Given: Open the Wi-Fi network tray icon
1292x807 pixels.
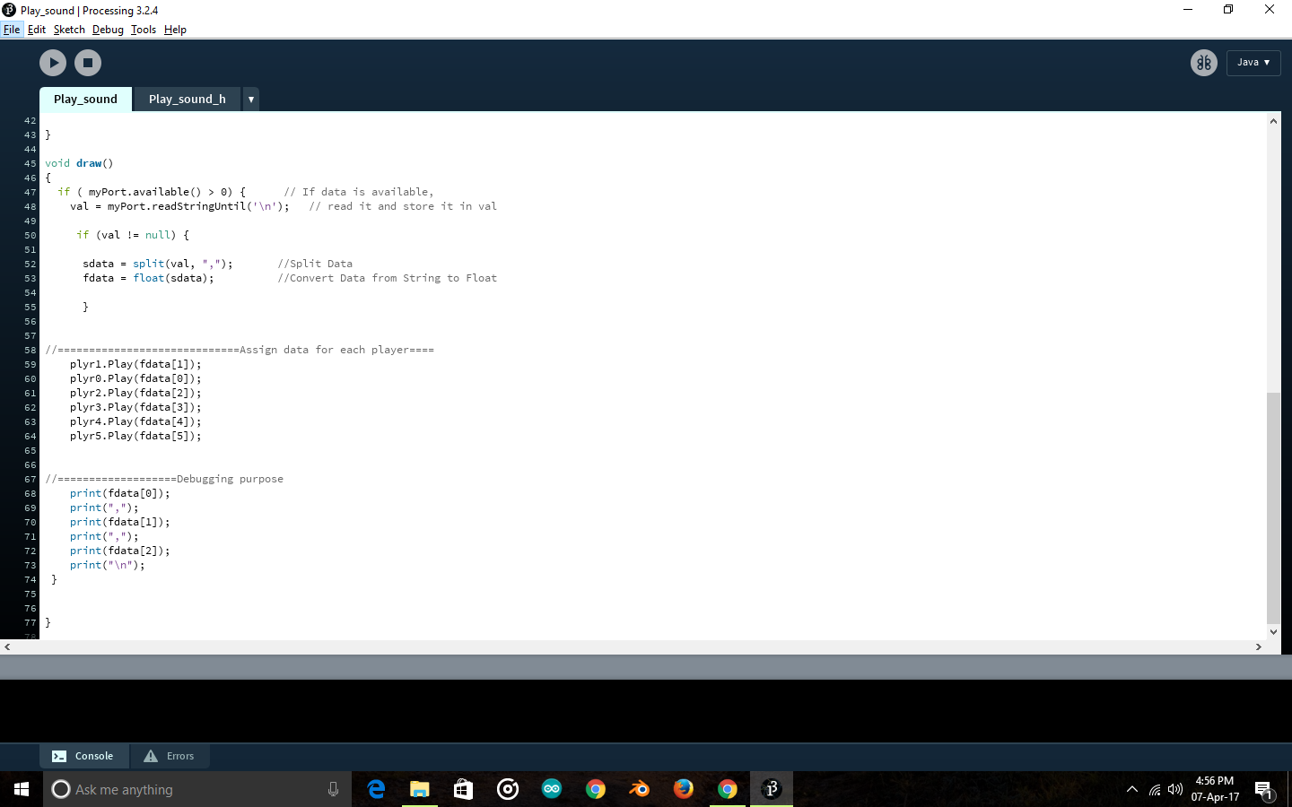Looking at the screenshot, I should click(x=1155, y=789).
